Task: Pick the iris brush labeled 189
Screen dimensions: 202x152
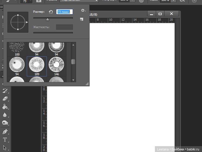Action: pos(37,66)
